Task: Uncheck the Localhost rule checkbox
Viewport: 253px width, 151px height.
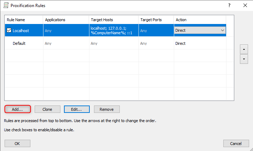Action: [x=9, y=30]
